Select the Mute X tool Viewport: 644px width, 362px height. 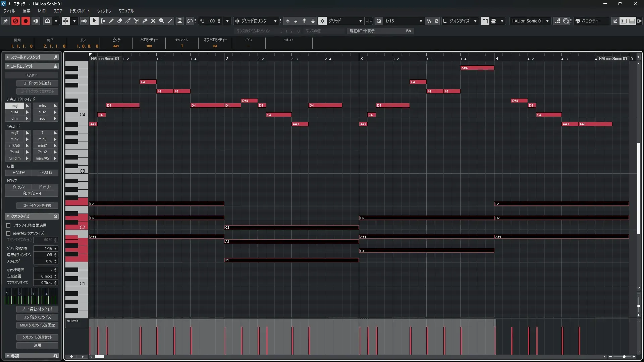(153, 21)
